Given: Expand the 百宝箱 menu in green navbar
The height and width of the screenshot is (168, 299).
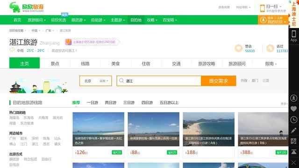Looking at the screenshot, I should click(x=170, y=20).
